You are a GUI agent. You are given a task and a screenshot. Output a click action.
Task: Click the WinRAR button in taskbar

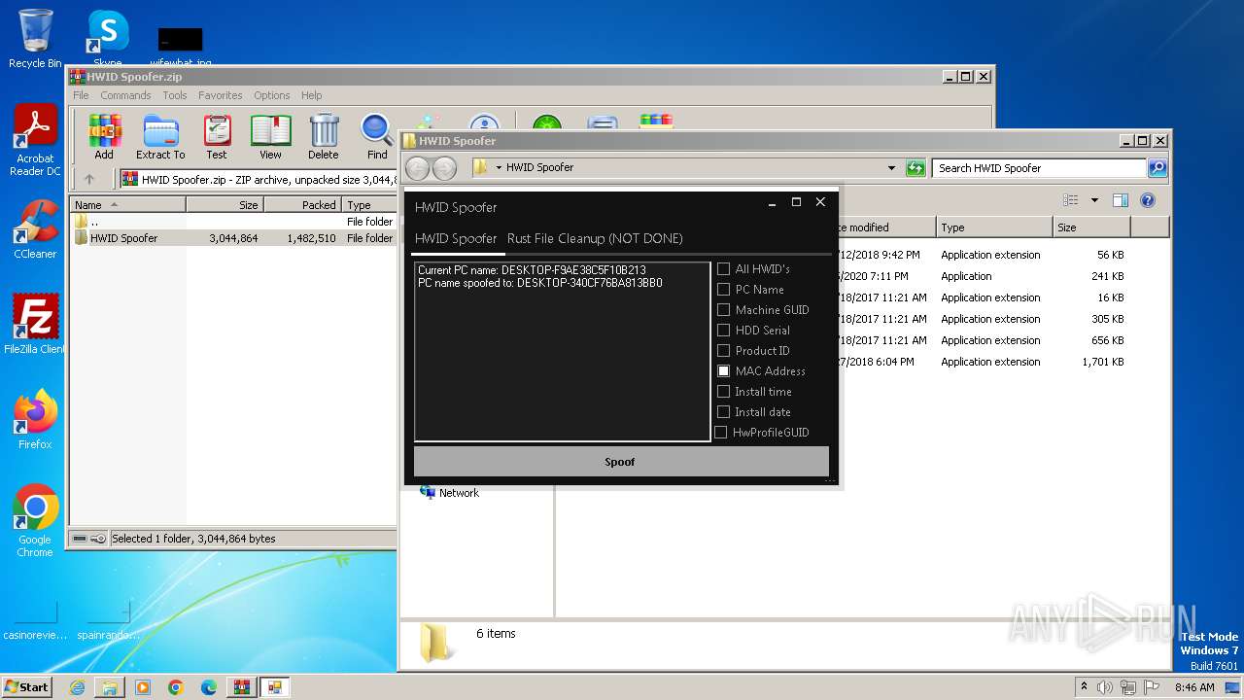(x=241, y=687)
